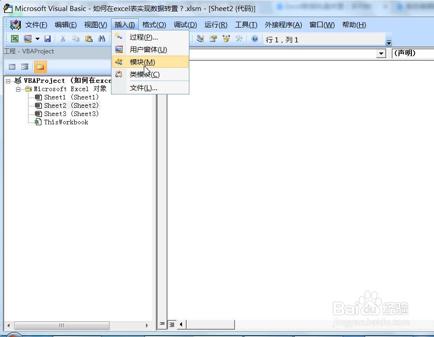Viewport: 434px width, 337px height.
Task: Open the 编辑(E) menu
Action: (65, 25)
